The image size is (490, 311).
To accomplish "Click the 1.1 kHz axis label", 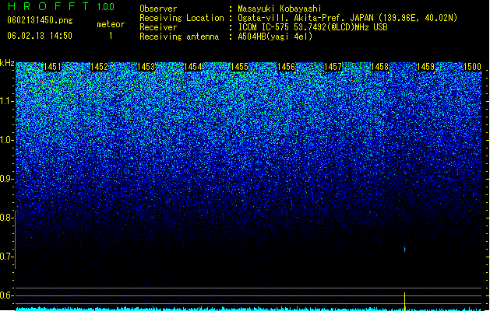I will [x=7, y=101].
